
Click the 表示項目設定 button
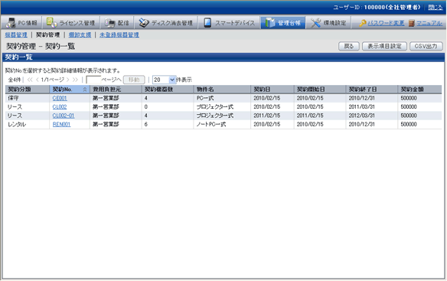[384, 46]
